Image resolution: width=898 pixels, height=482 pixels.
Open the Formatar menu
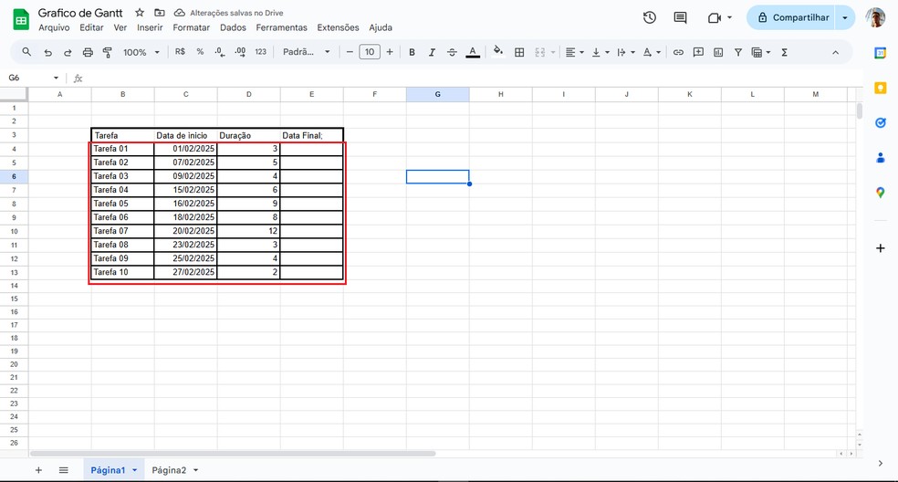(x=192, y=27)
